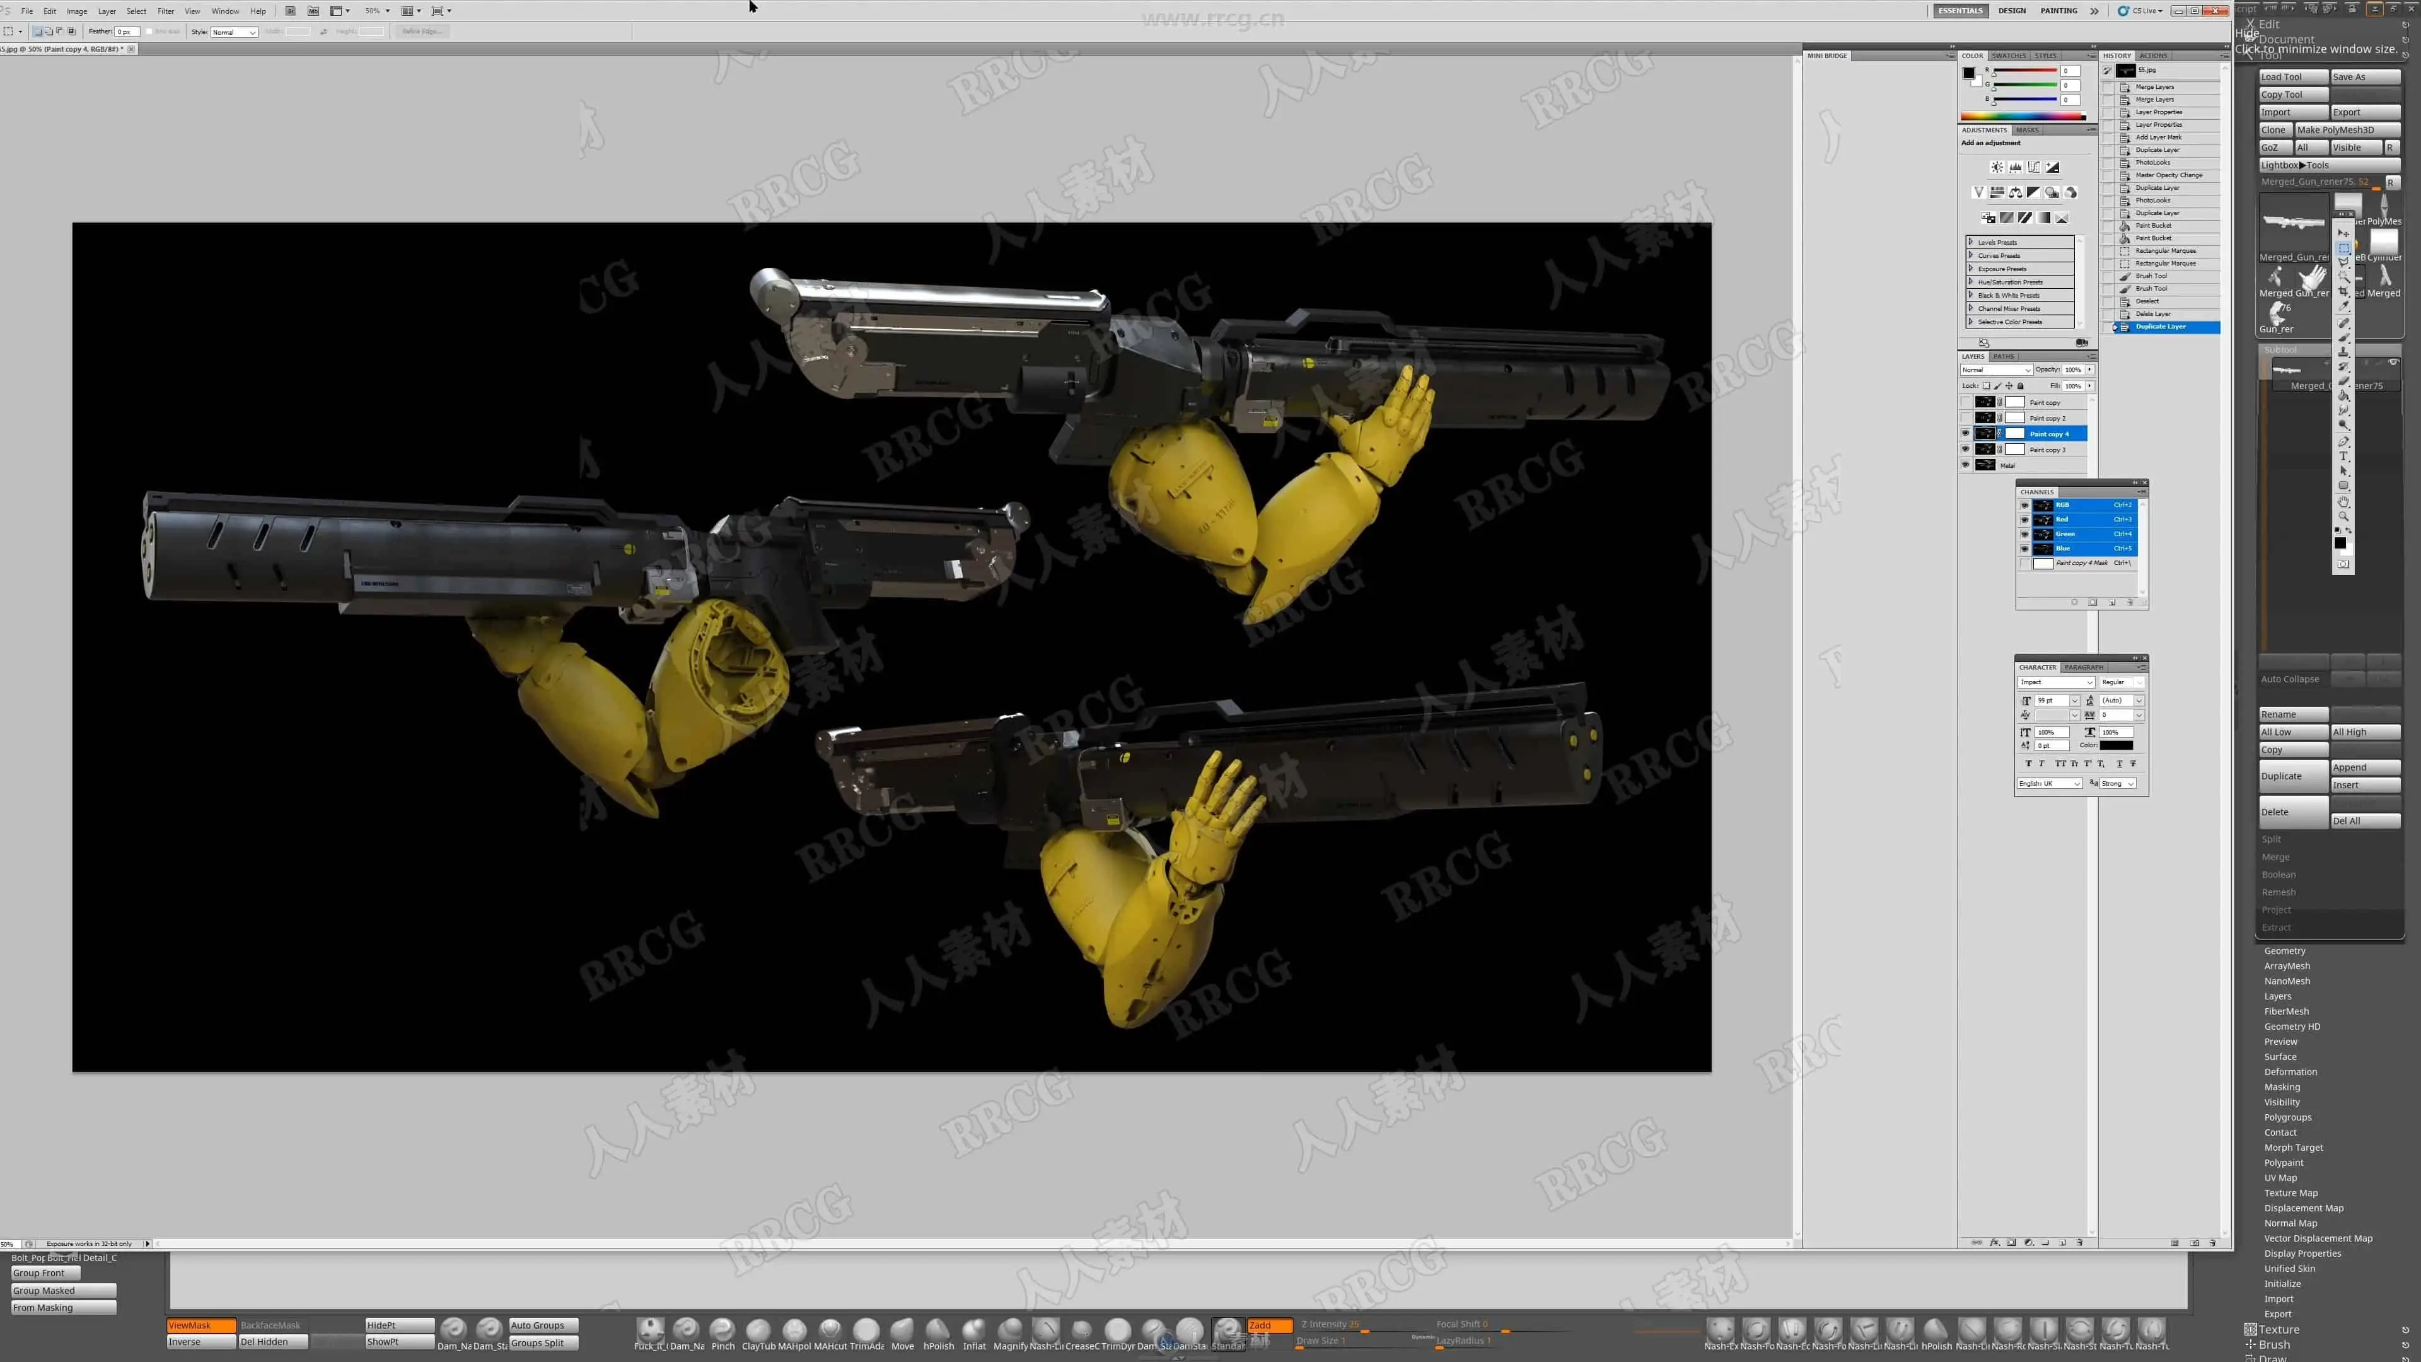Pick the Zoom tool in the toolbox
2421x1362 pixels.
point(2344,516)
